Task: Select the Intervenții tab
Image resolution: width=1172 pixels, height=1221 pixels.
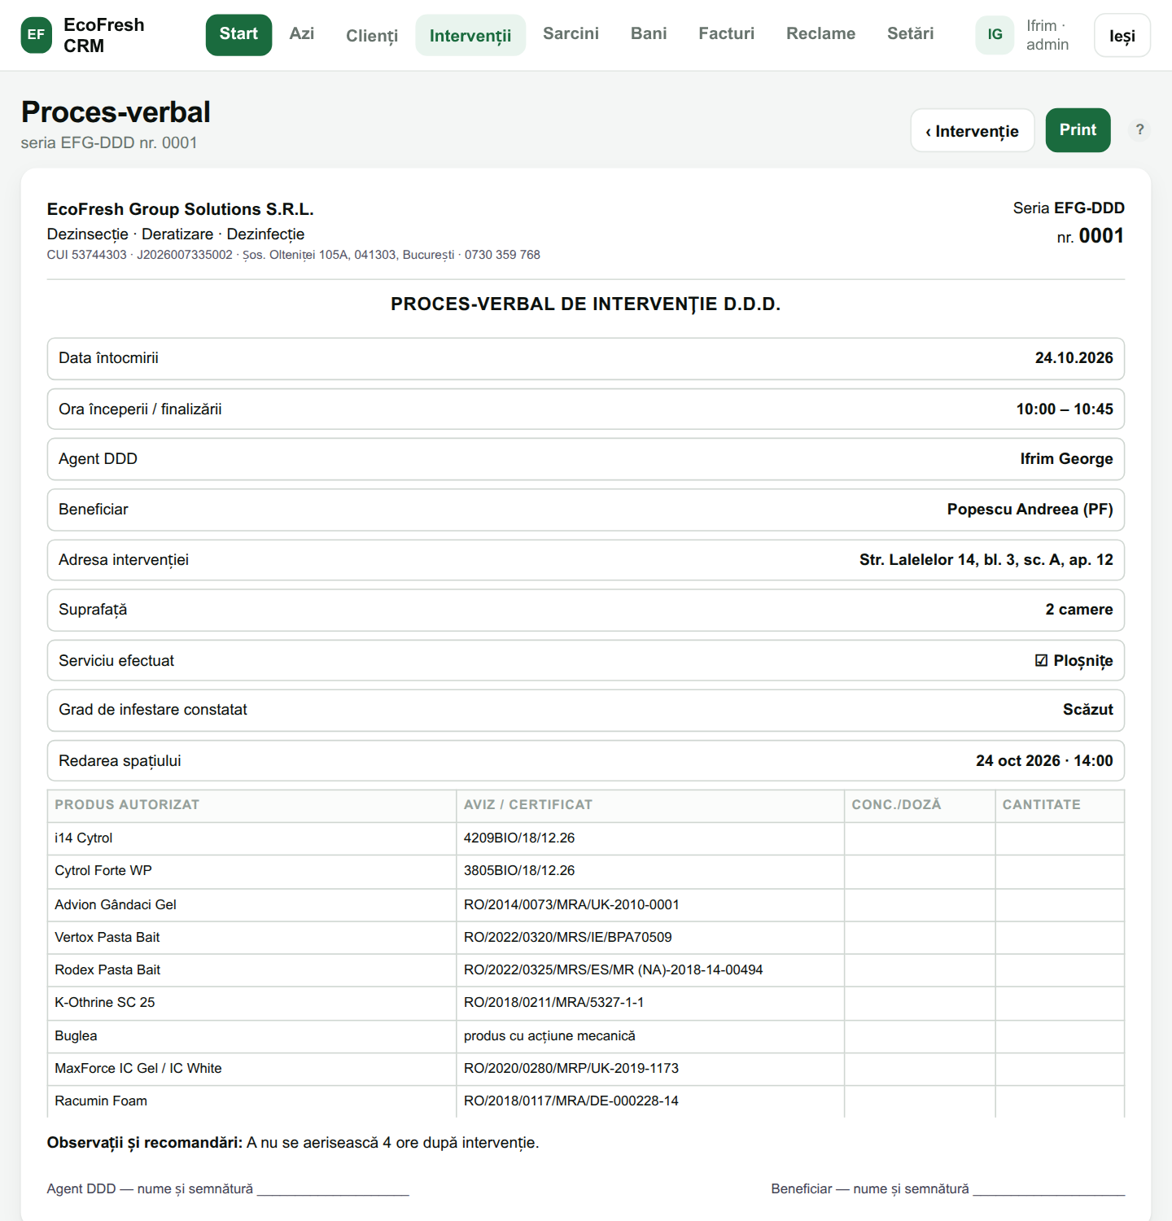Action: [470, 36]
